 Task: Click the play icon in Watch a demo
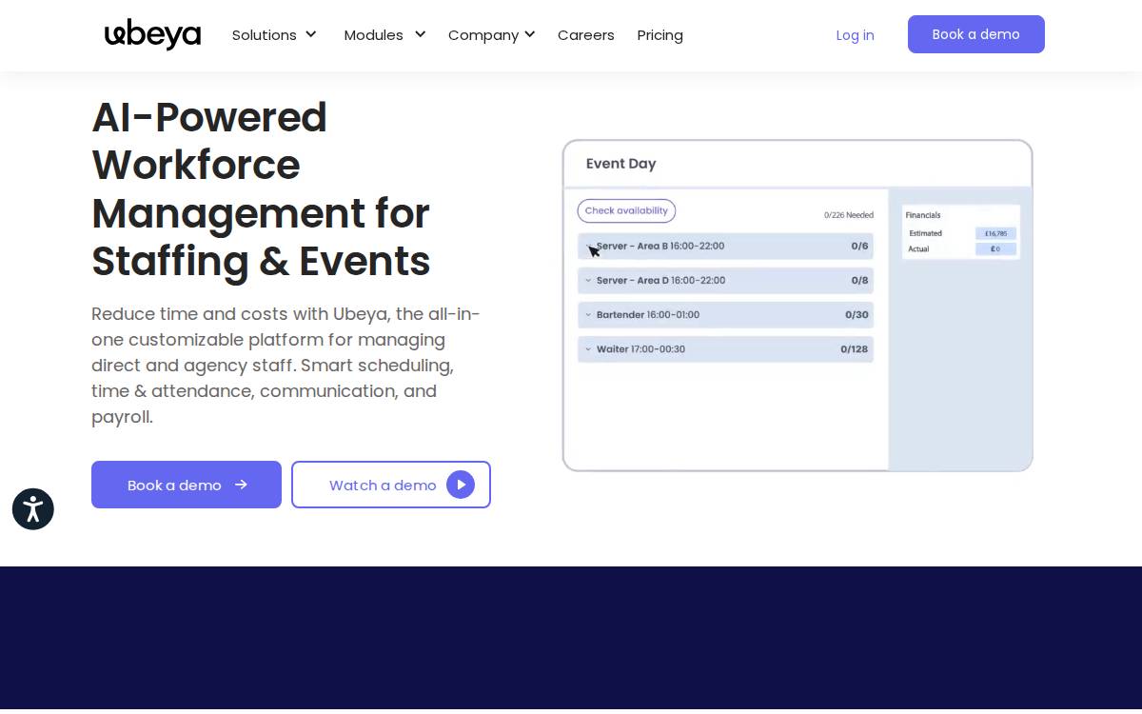(x=461, y=485)
